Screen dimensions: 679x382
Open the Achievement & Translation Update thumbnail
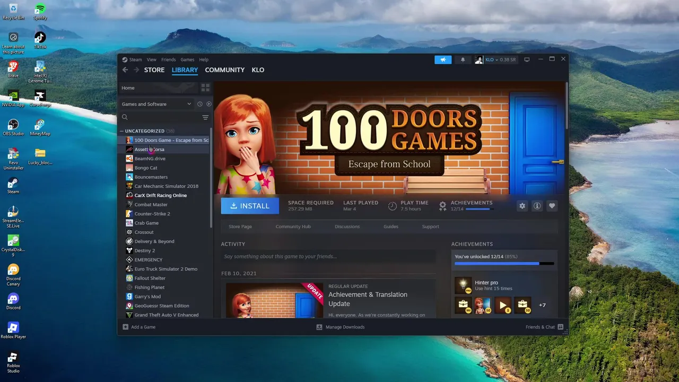click(x=274, y=300)
